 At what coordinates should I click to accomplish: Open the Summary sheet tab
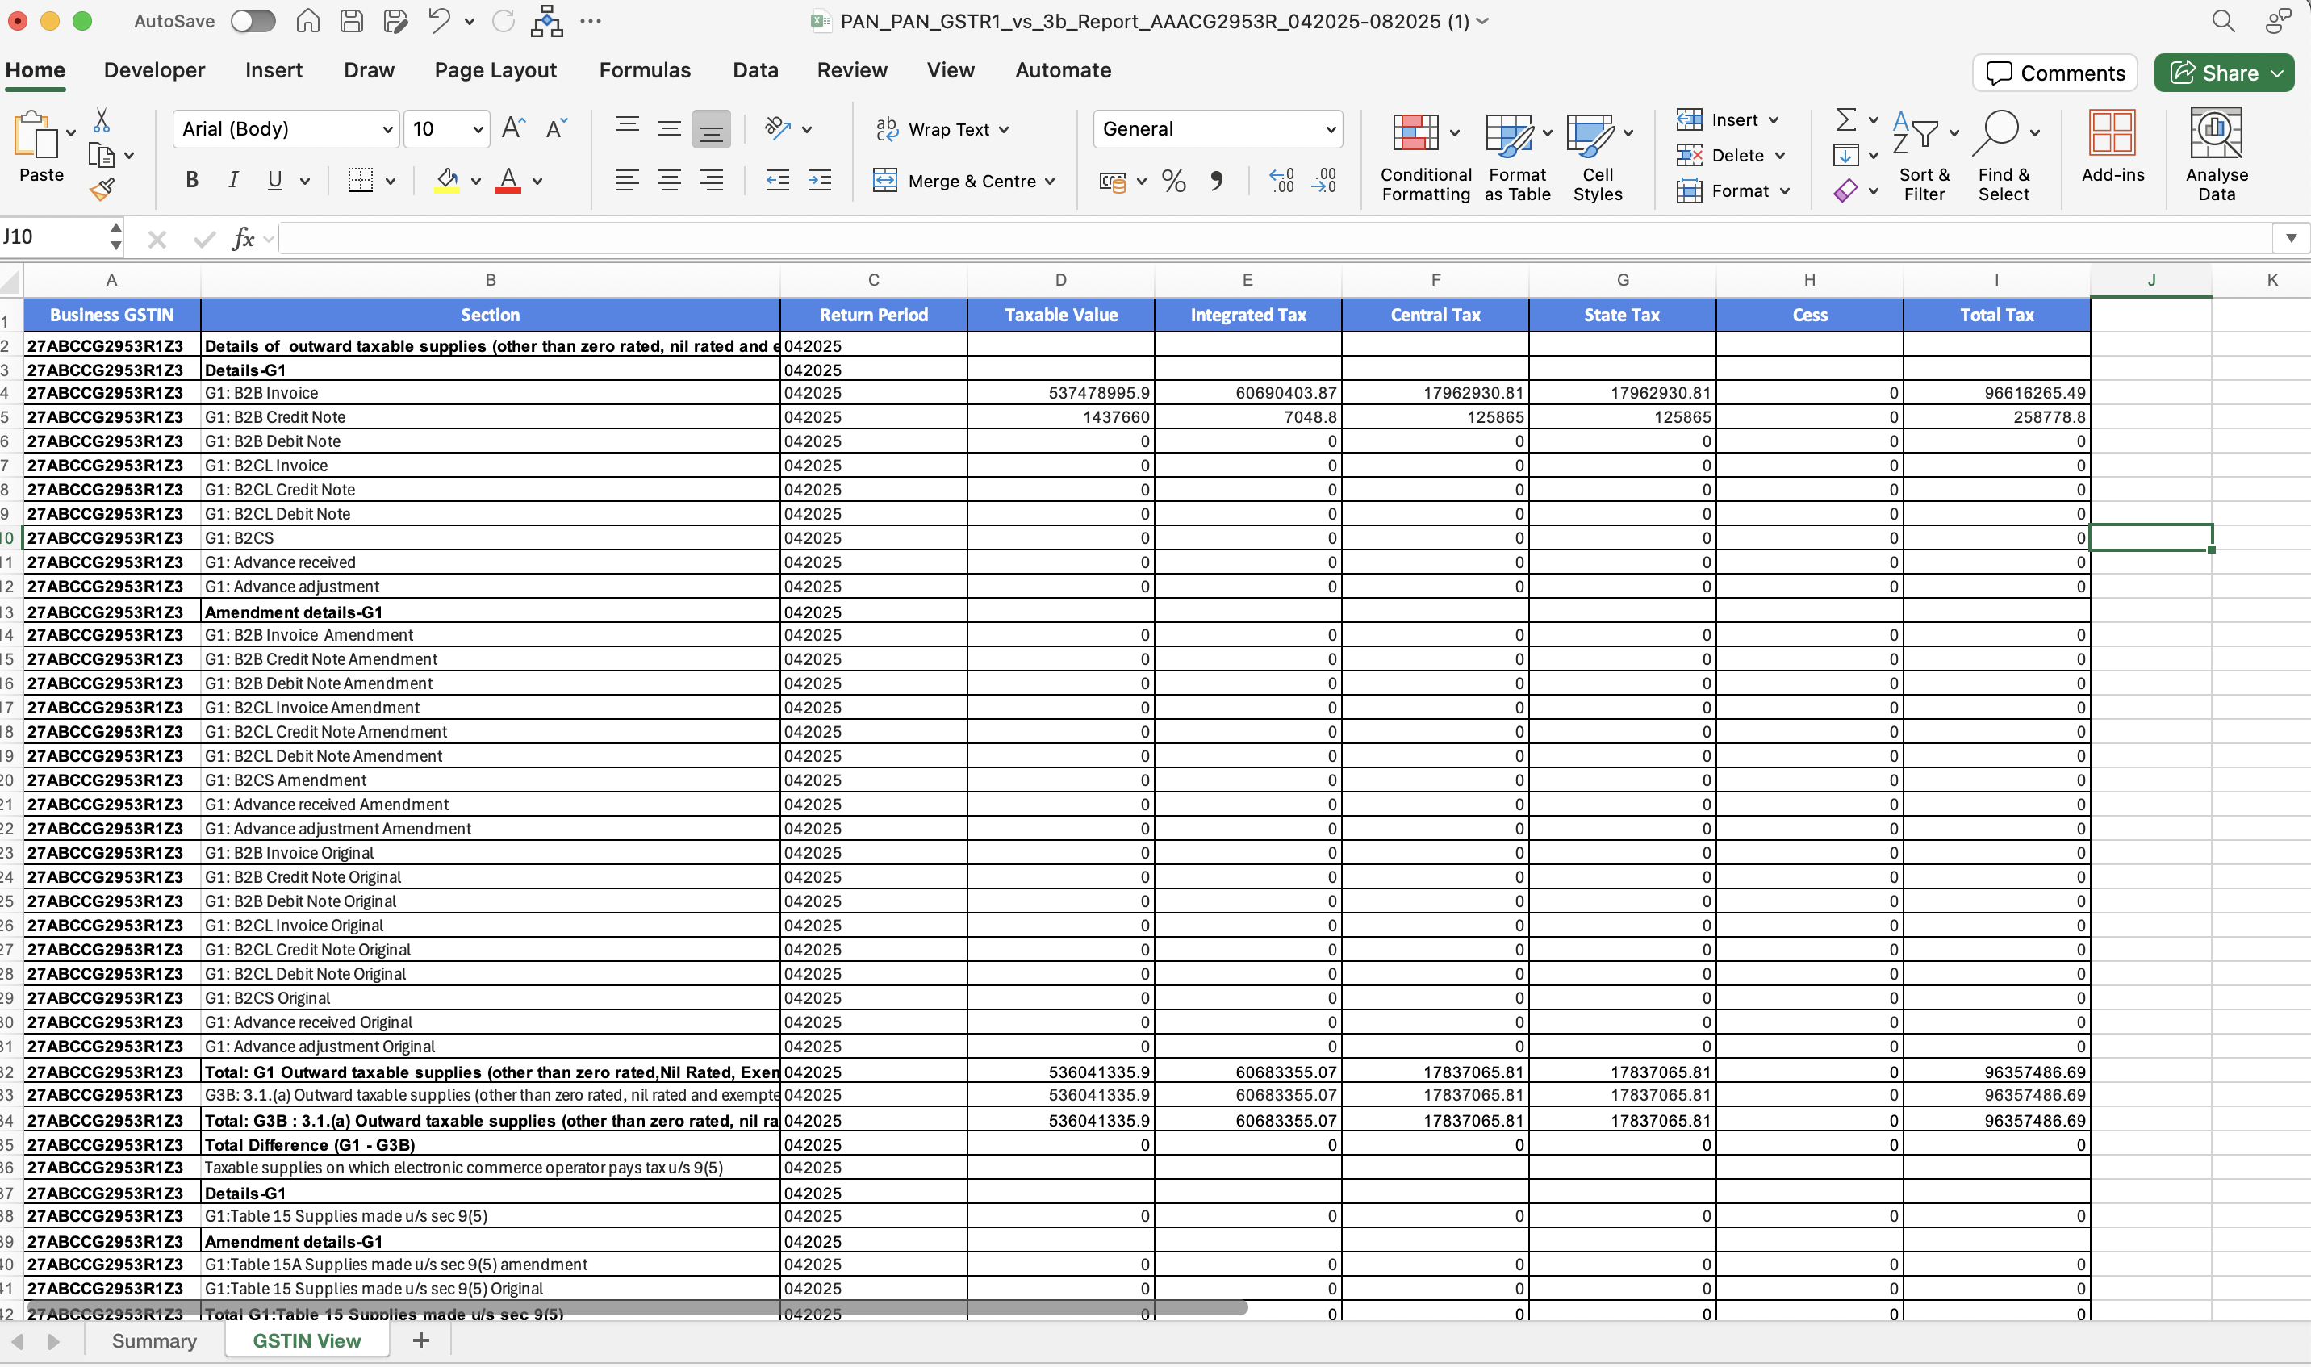154,1341
